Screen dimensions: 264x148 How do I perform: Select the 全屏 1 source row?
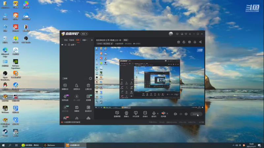pyautogui.click(x=77, y=45)
